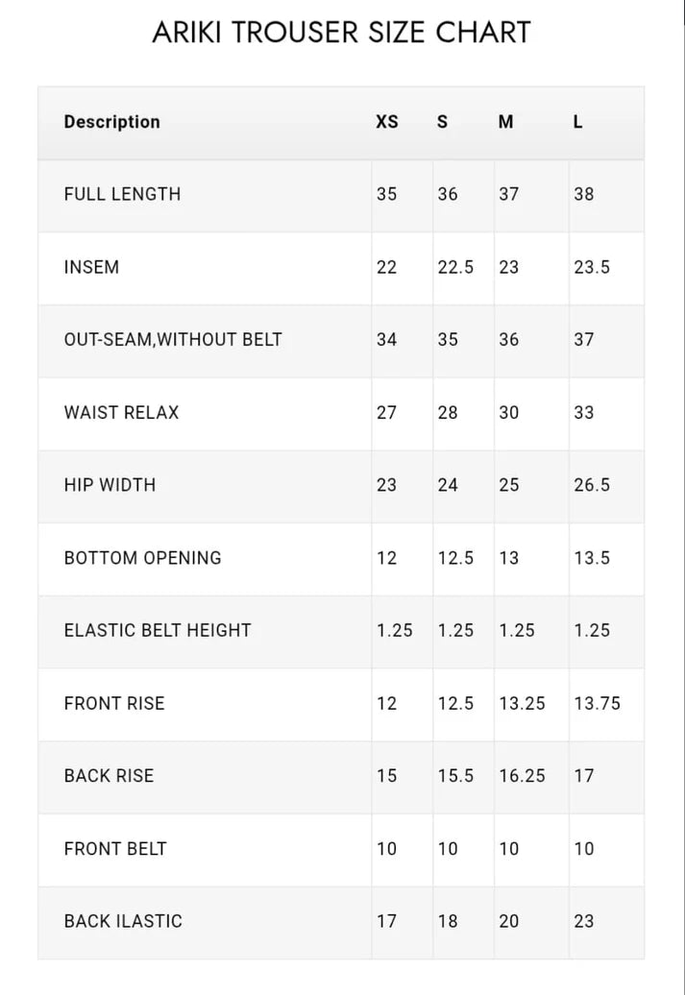This screenshot has height=995, width=685.
Task: Click the FRONT RISE row label
Action: tap(114, 703)
